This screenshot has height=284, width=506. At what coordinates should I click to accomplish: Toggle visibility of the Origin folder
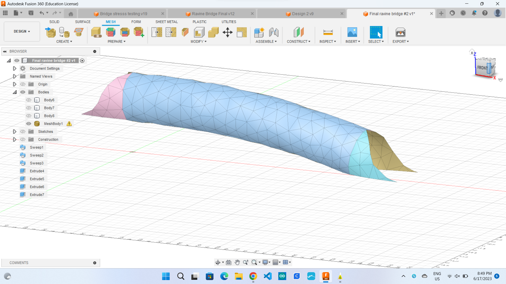tap(23, 84)
